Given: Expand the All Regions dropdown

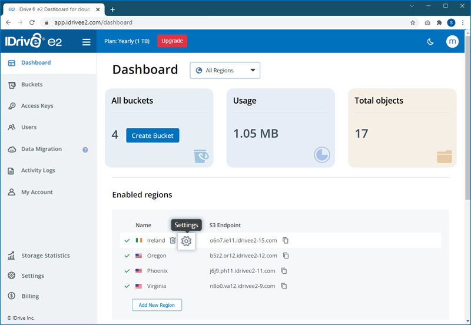Looking at the screenshot, I should (x=225, y=70).
